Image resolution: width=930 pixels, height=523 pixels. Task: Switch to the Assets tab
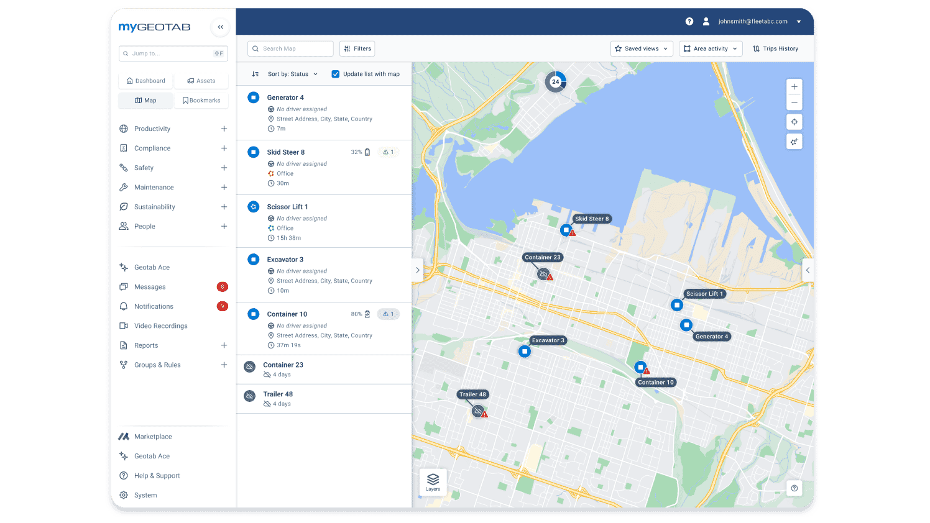point(201,81)
